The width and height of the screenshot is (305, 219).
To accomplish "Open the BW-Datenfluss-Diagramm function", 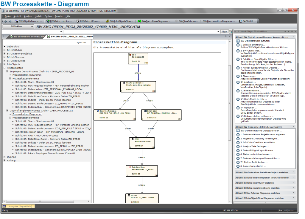I will [154, 21].
